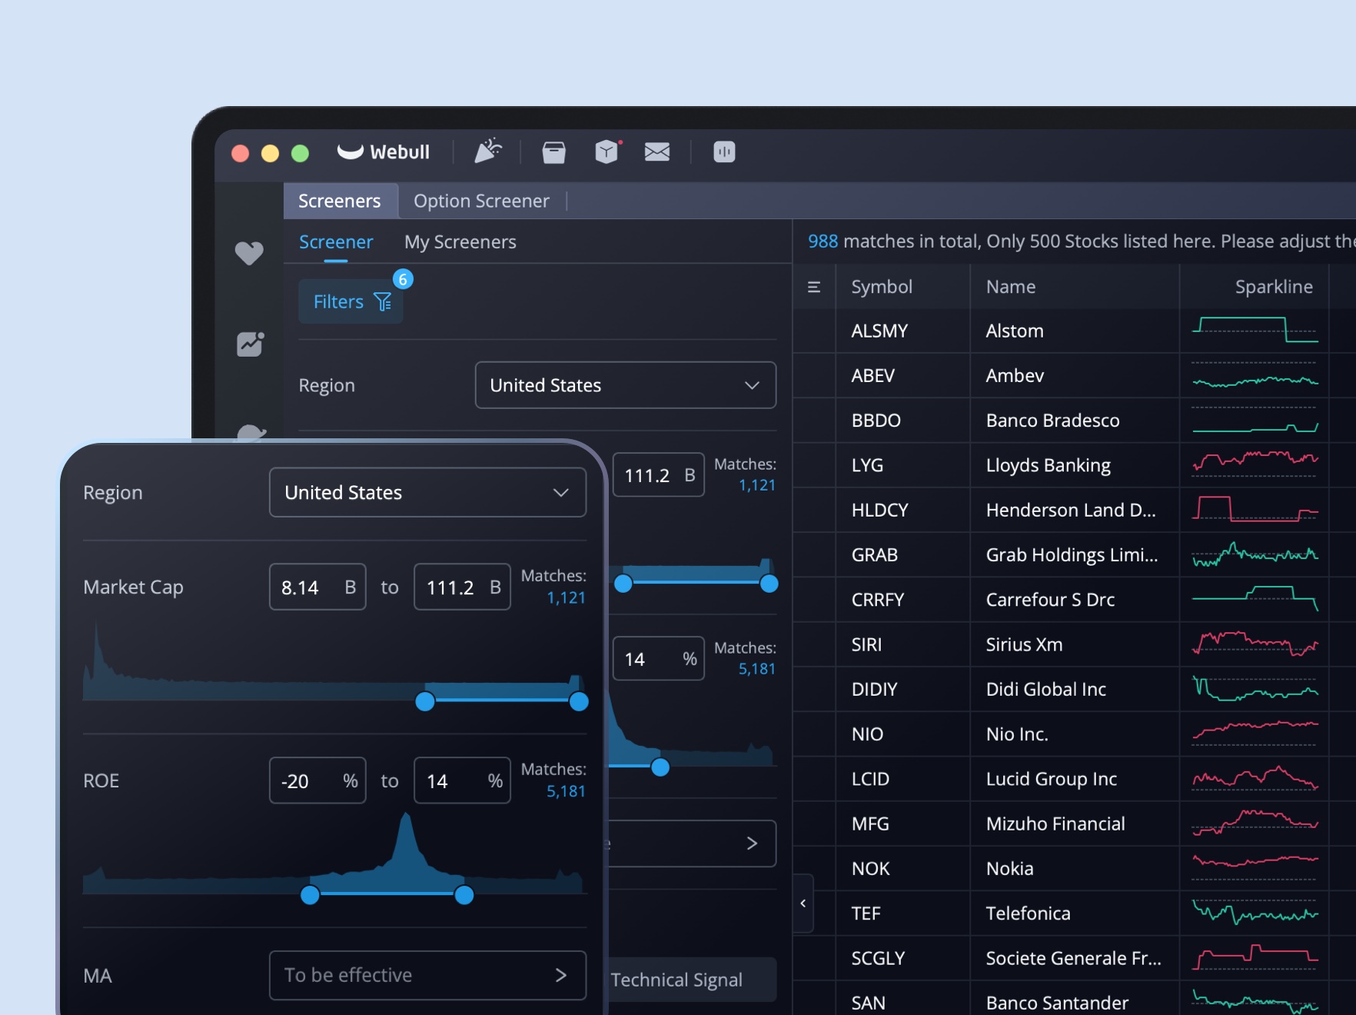Open the Region dropdown in main window
The width and height of the screenshot is (1356, 1015).
pos(626,385)
